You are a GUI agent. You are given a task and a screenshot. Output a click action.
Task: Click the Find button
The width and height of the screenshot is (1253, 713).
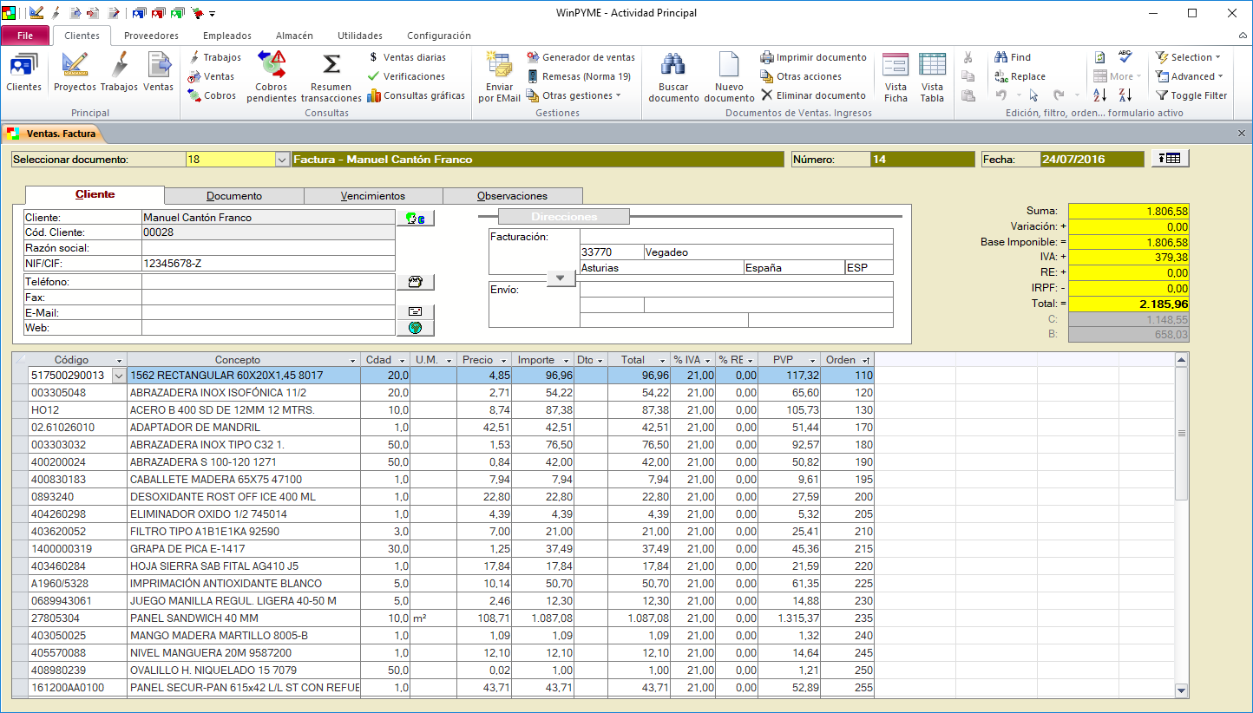pyautogui.click(x=1013, y=57)
